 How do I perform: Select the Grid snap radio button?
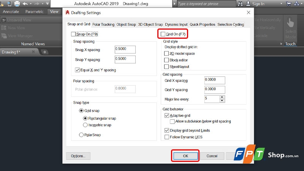click(81, 111)
